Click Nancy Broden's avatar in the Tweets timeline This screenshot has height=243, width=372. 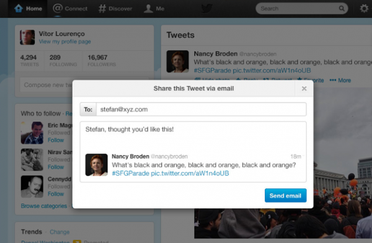click(178, 61)
